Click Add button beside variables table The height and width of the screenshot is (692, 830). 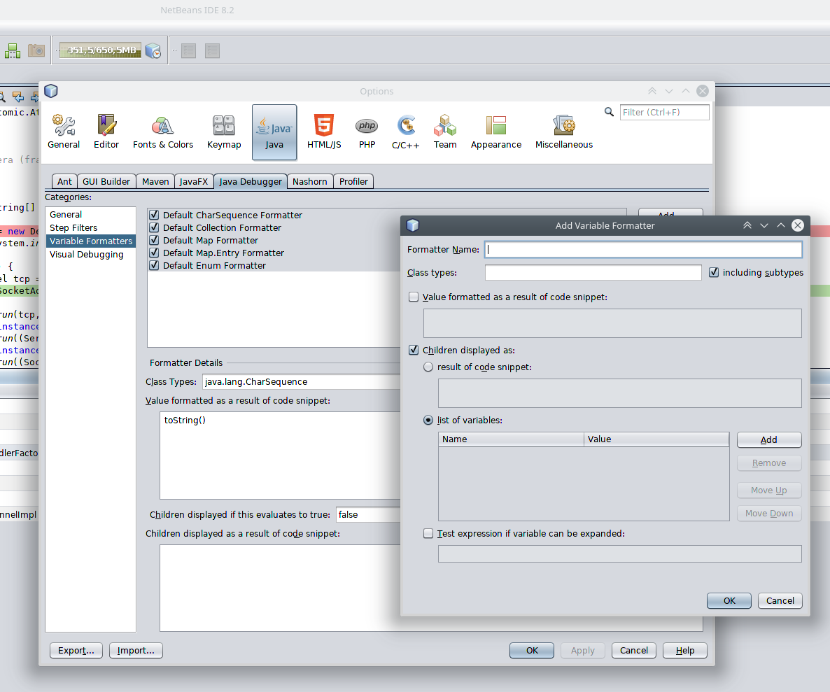(769, 439)
